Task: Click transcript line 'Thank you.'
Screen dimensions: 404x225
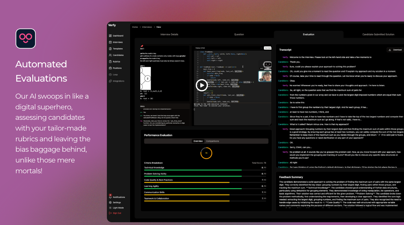Action: click(x=295, y=62)
